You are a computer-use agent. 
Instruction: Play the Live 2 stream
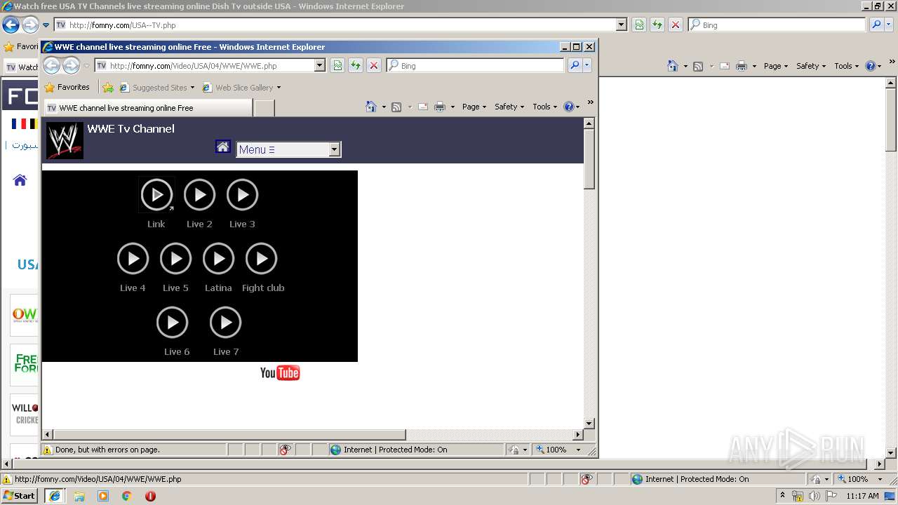199,195
